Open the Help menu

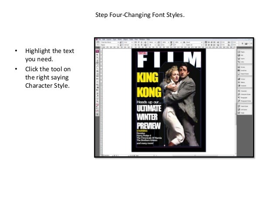pos(148,40)
